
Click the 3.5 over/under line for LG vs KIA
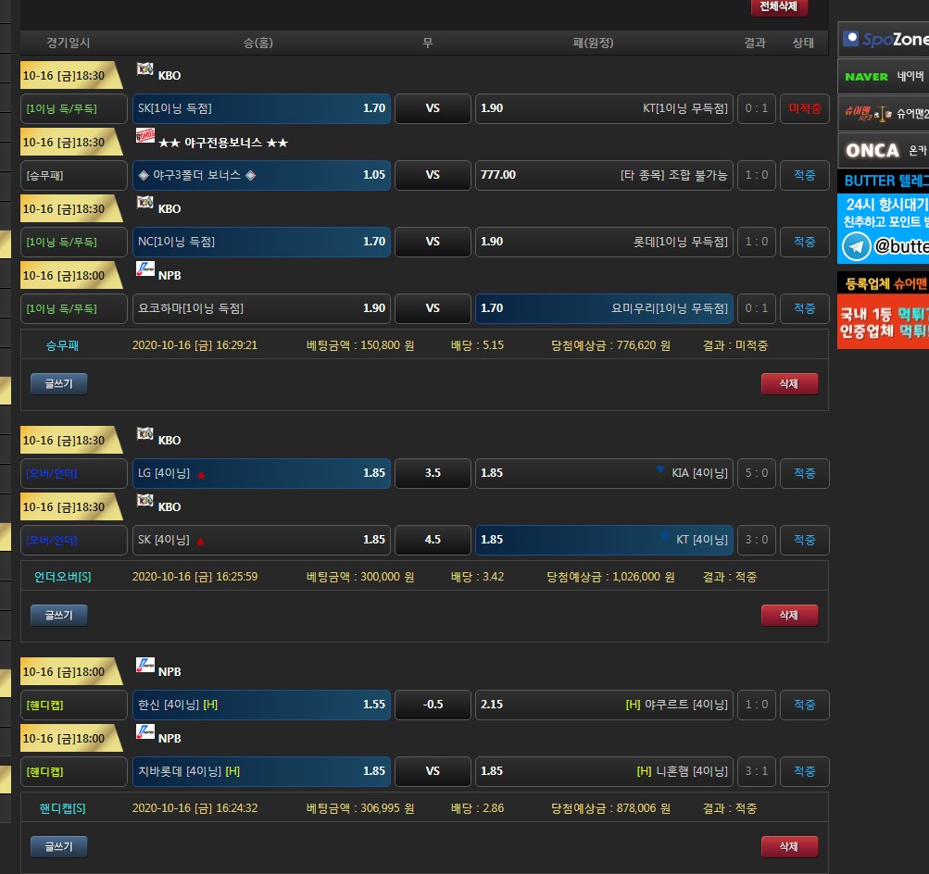pos(432,473)
